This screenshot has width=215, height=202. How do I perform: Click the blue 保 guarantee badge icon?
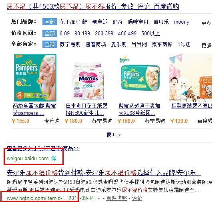pos(54,158)
